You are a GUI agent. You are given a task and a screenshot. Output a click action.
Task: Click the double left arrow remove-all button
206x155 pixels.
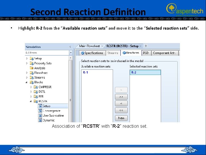pyautogui.click(x=121, y=110)
